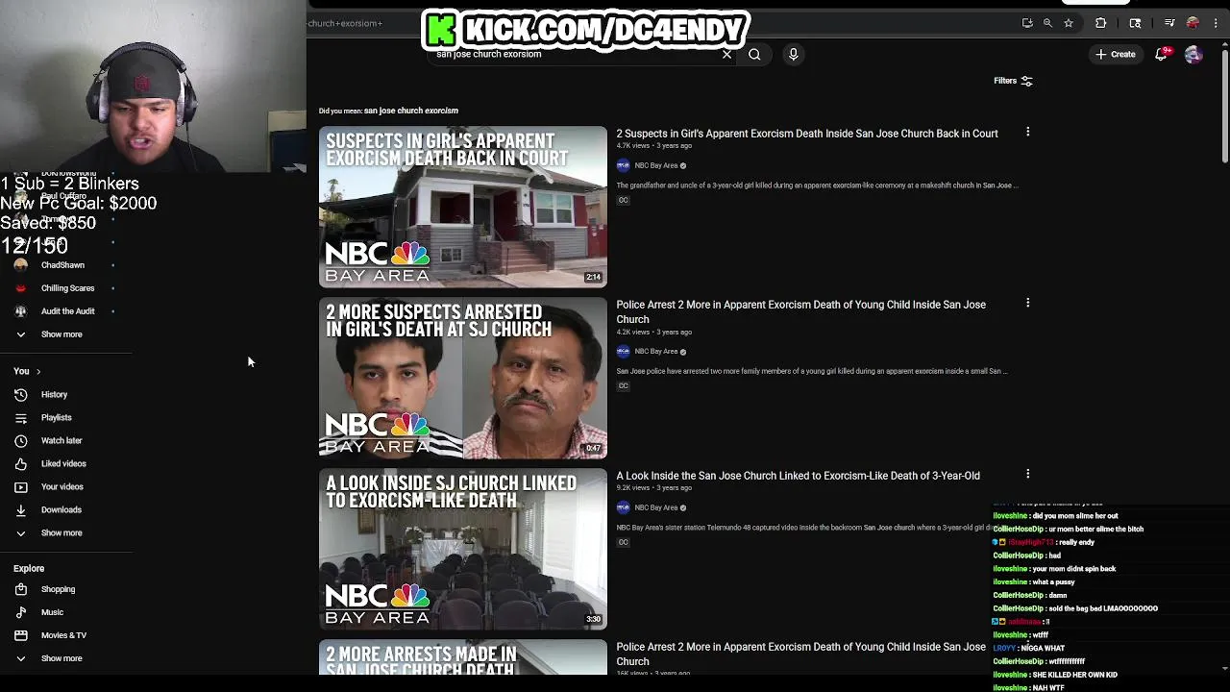Open the search Filters panel

pos(1013,81)
